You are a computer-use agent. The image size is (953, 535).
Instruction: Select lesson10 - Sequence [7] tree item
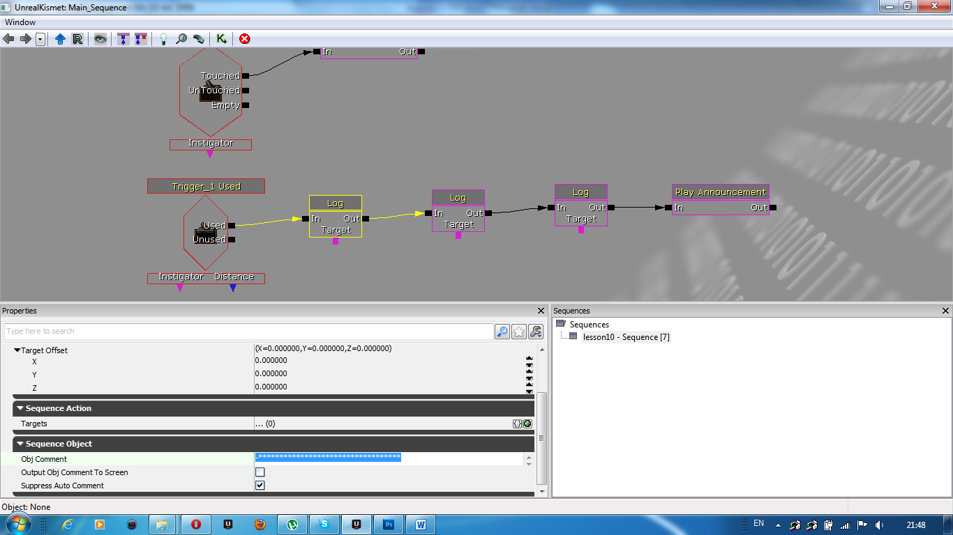[x=626, y=337]
